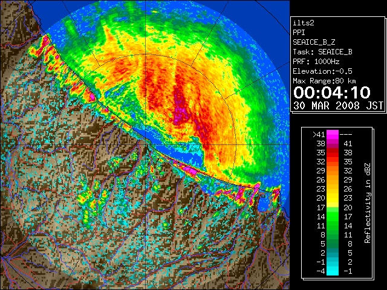This screenshot has width=387, height=290.
Task: Click the 'Elevation:-0.5' line
Action: [322, 71]
